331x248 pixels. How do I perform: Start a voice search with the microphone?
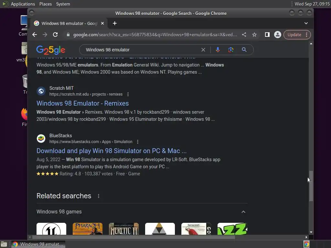[218, 50]
